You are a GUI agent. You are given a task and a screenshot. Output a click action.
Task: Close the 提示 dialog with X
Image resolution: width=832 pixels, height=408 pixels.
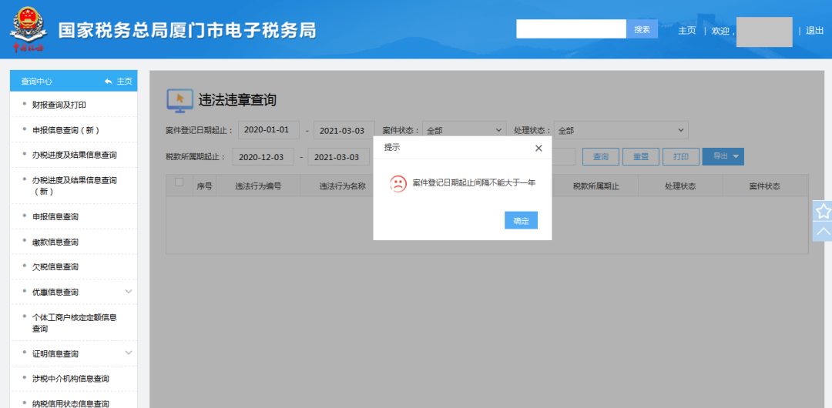coord(538,148)
